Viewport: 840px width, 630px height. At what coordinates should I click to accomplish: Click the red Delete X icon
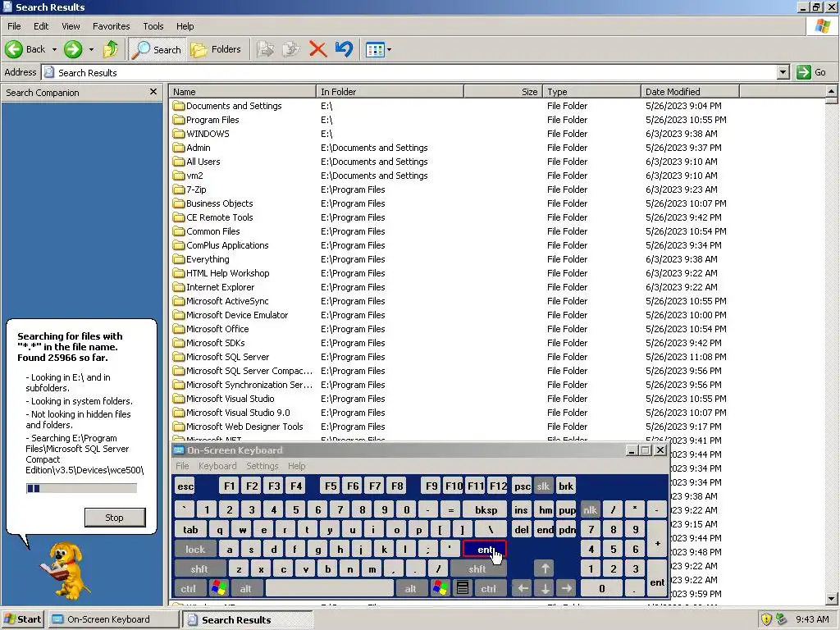(317, 49)
